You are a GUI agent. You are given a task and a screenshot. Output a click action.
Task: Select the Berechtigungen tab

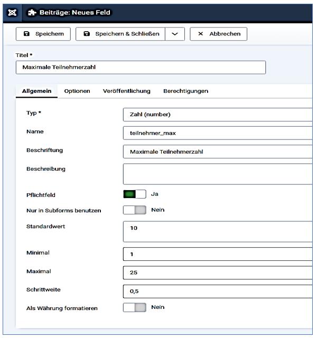(x=185, y=91)
